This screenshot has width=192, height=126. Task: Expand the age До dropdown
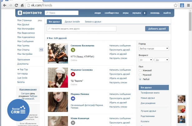coord(161,60)
